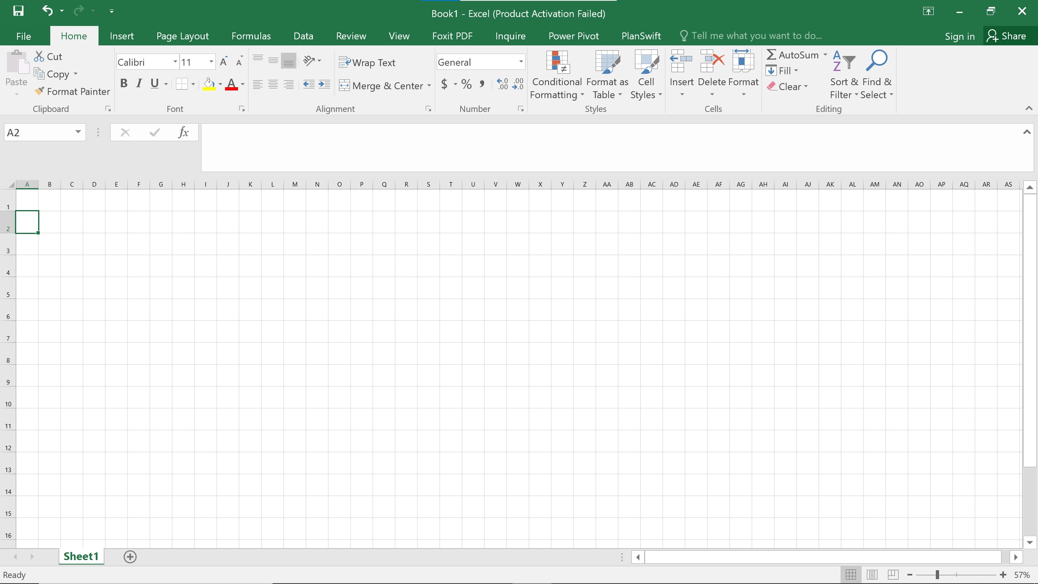
Task: Apply Percent number style
Action: [x=465, y=84]
